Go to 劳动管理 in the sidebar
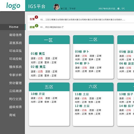134x134 pixels. [16, 83]
